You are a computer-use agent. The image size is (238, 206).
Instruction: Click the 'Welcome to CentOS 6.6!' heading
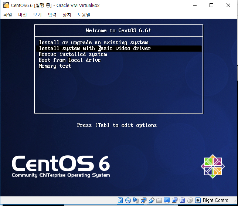pos(118,31)
